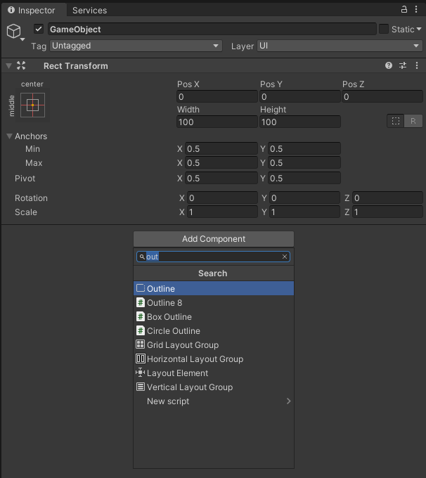
Task: Click Scale Y field
Action: coord(304,212)
